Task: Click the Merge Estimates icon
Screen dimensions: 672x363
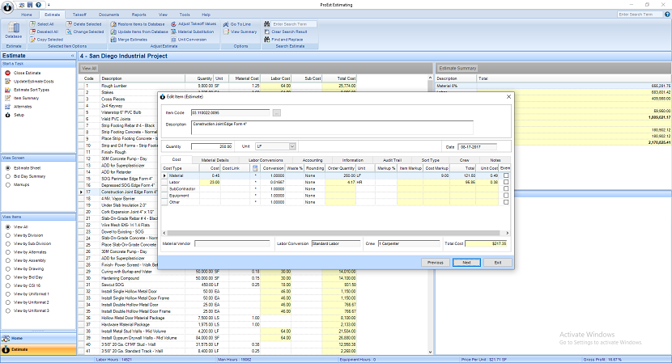Action: tap(113, 40)
